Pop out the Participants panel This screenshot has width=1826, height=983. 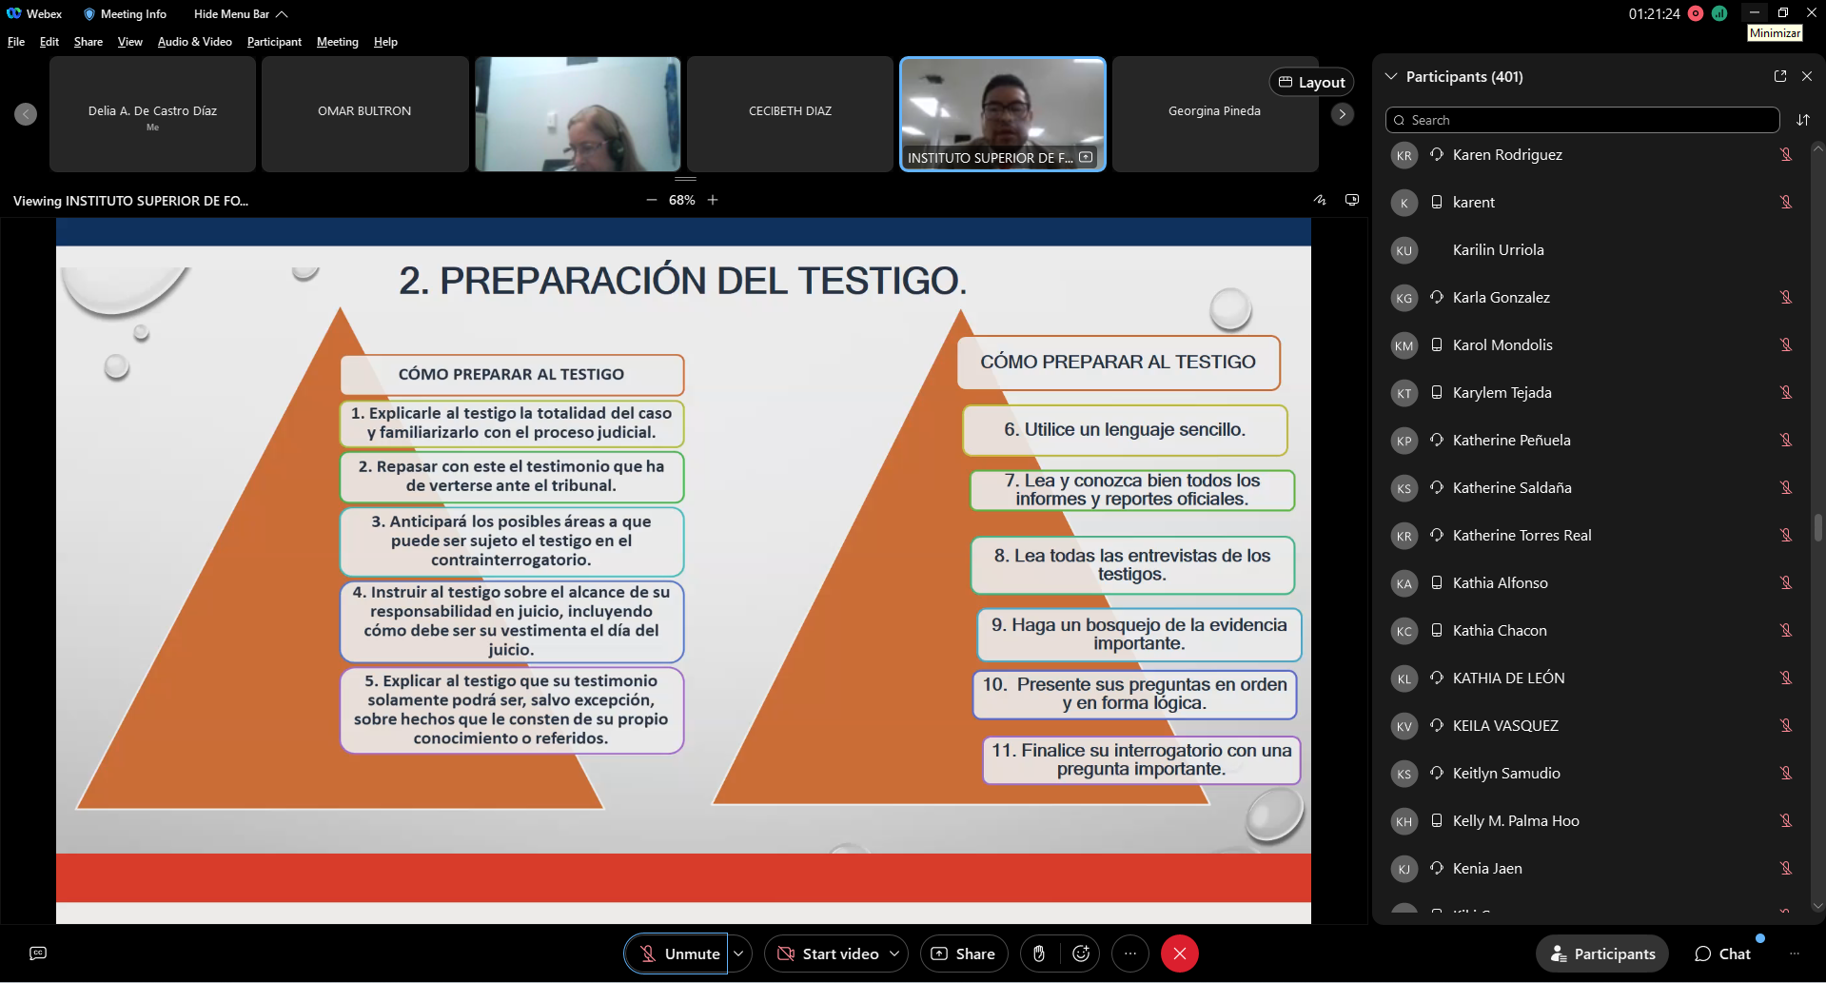[1780, 76]
